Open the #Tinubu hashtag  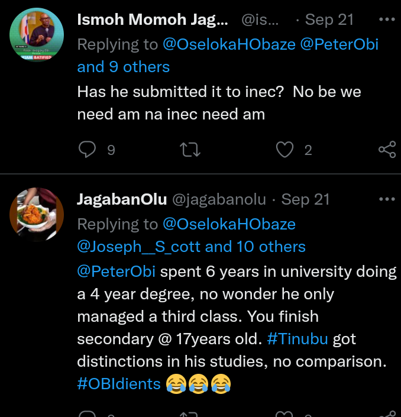point(297,339)
